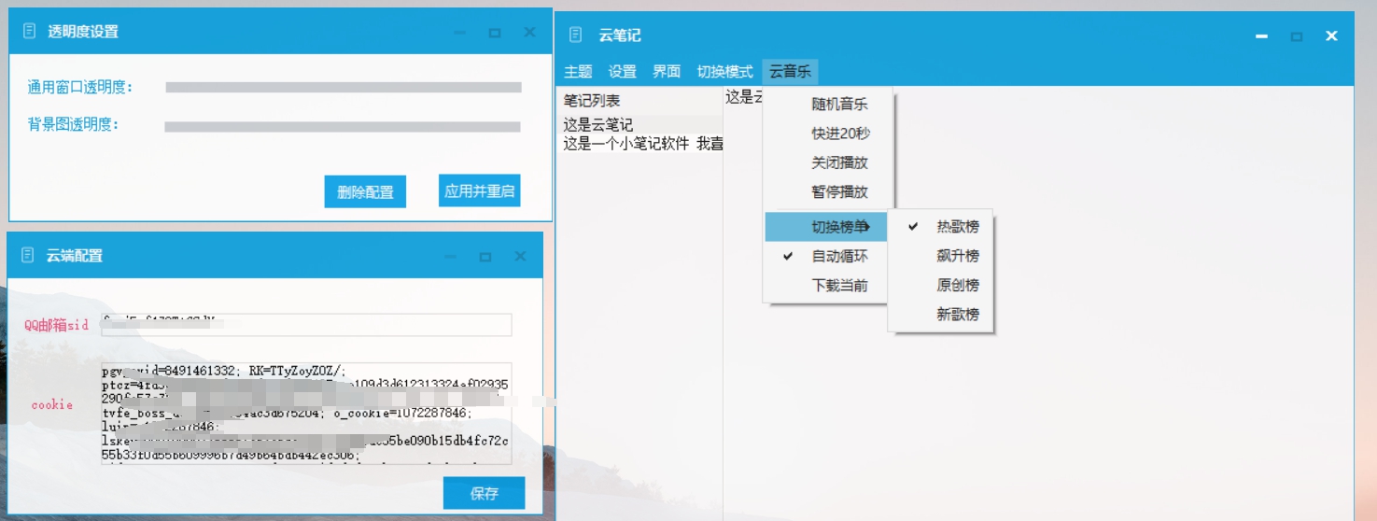Close the 云端配置 window
The image size is (1377, 521).
(x=520, y=257)
